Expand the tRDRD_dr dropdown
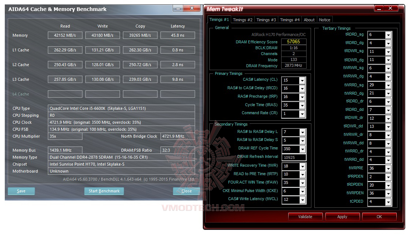The image size is (410, 235). click(388, 102)
